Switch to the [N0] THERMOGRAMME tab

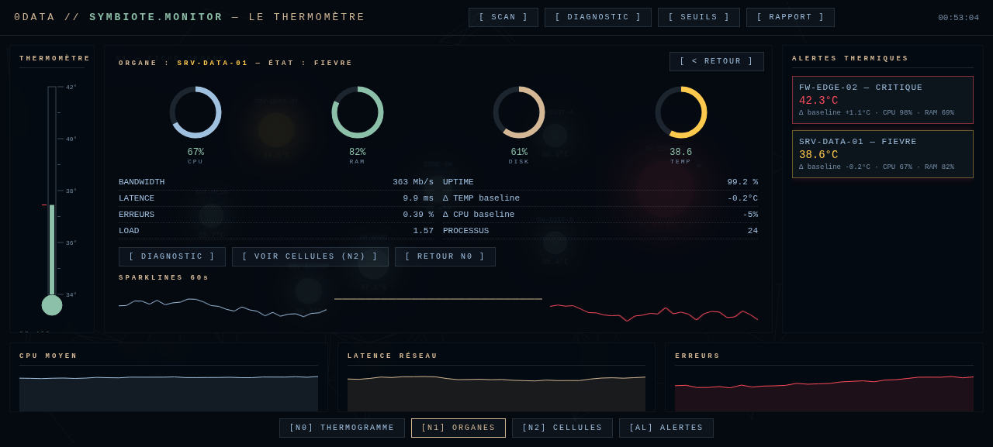point(342,428)
